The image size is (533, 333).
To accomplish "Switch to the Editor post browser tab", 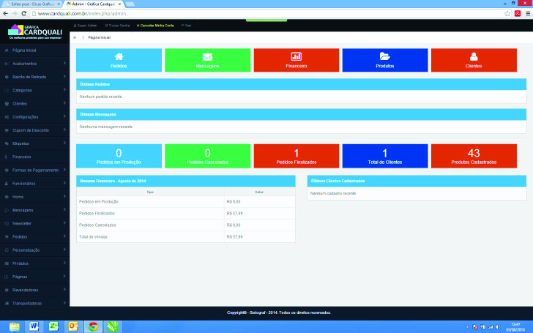I will pyautogui.click(x=31, y=4).
